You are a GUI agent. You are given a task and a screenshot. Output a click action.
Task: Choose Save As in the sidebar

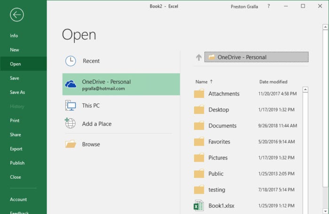pyautogui.click(x=17, y=92)
